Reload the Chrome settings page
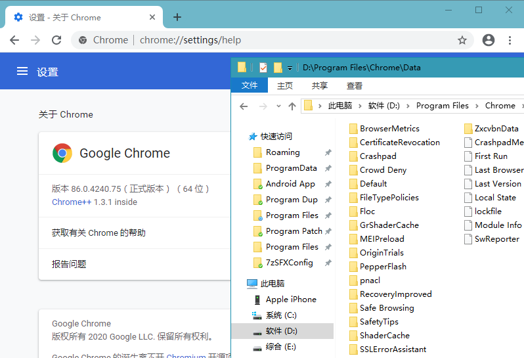The height and width of the screenshot is (358, 524). [56, 40]
